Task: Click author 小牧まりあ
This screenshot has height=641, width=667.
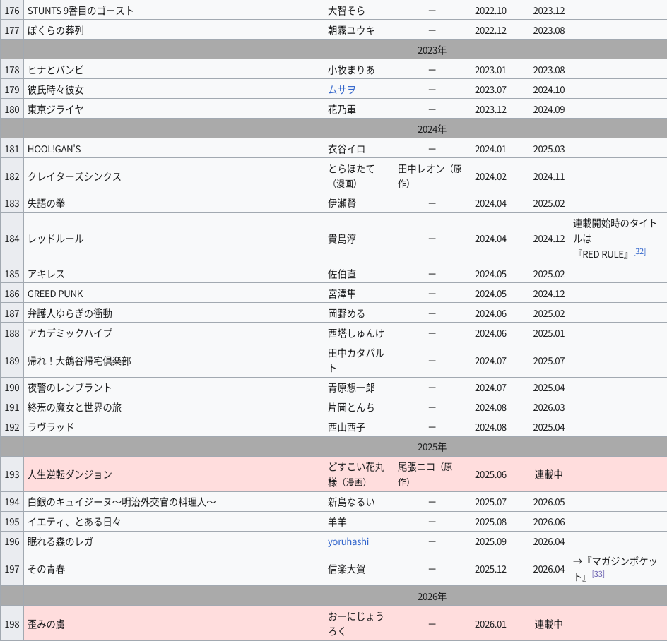Action: 351,70
